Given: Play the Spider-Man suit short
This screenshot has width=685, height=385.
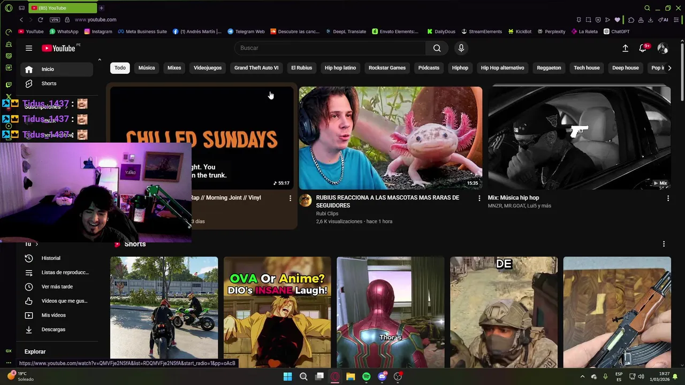Looking at the screenshot, I should point(391,312).
